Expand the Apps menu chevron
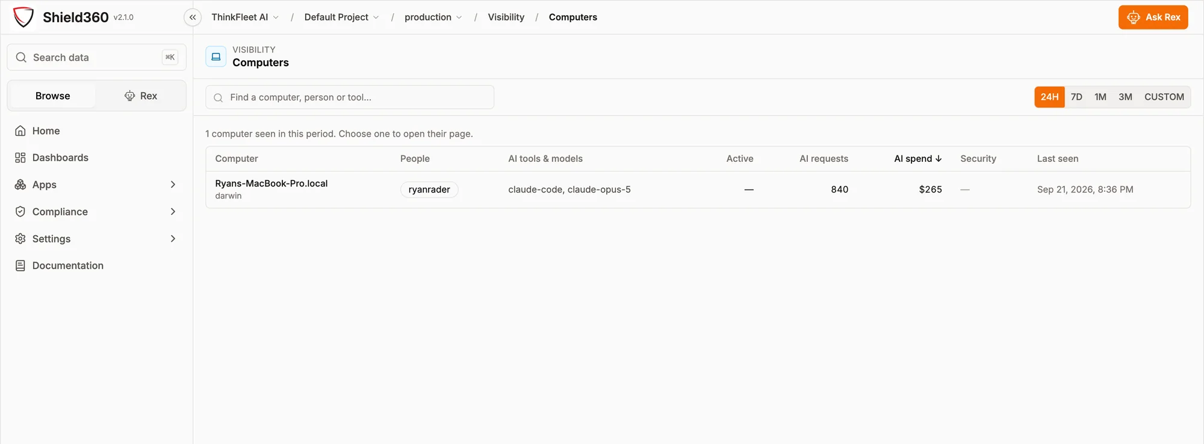This screenshot has width=1204, height=444. [x=173, y=185]
